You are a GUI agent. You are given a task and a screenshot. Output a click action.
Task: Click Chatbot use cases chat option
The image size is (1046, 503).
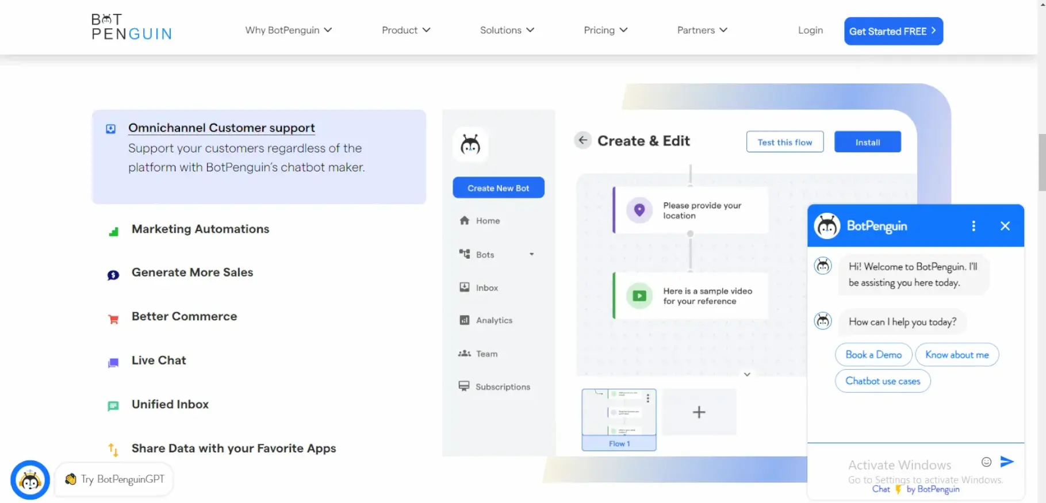click(x=883, y=381)
